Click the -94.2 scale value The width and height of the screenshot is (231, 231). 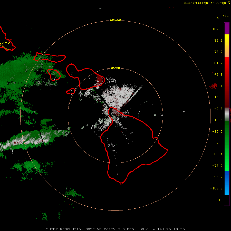click(217, 177)
